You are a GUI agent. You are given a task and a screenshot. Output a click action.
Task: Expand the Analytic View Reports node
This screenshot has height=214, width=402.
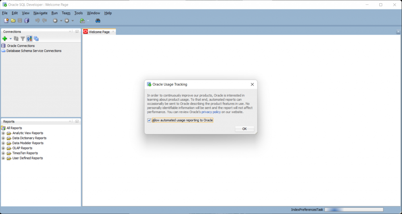coord(3,133)
